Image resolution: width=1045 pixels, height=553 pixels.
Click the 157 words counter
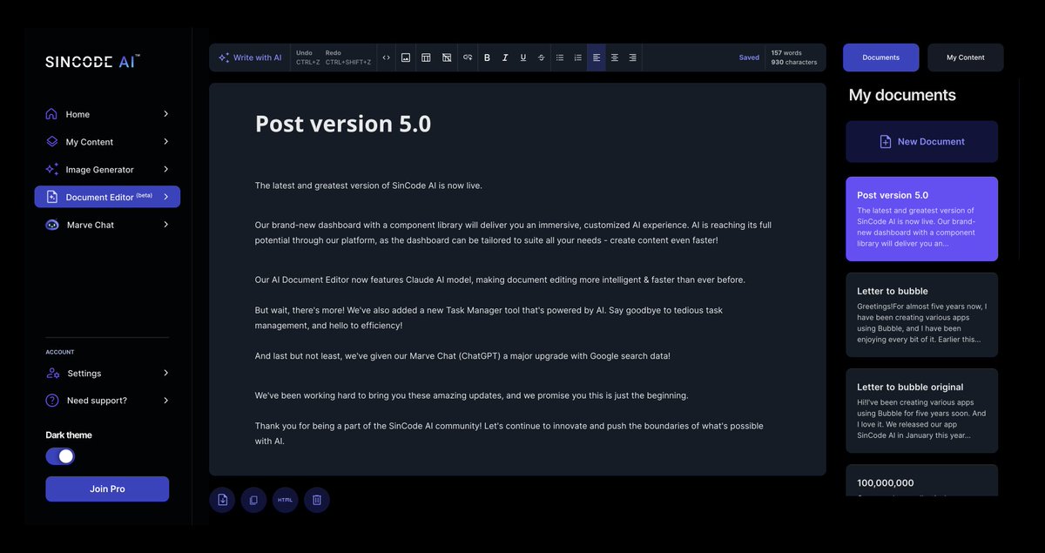coord(786,52)
